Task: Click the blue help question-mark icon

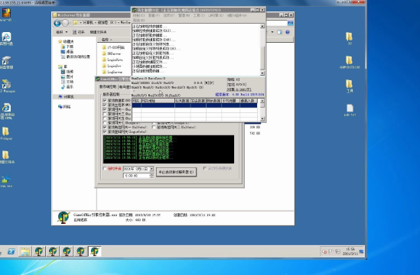Action: (x=288, y=32)
